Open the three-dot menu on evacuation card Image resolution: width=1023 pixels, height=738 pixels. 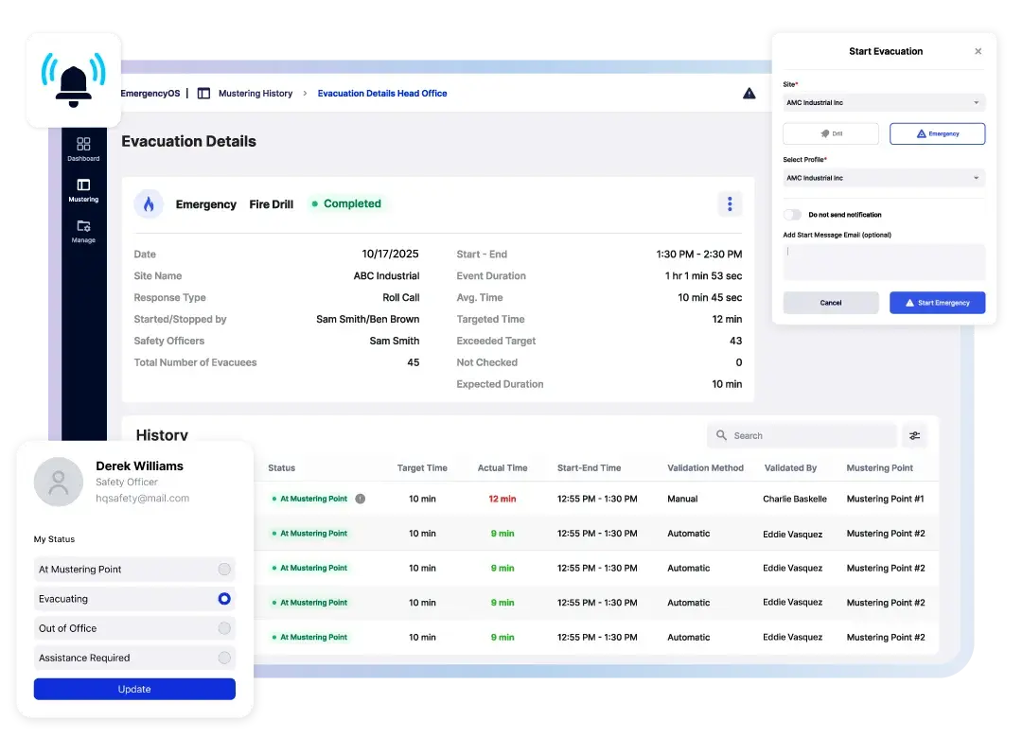pyautogui.click(x=730, y=204)
